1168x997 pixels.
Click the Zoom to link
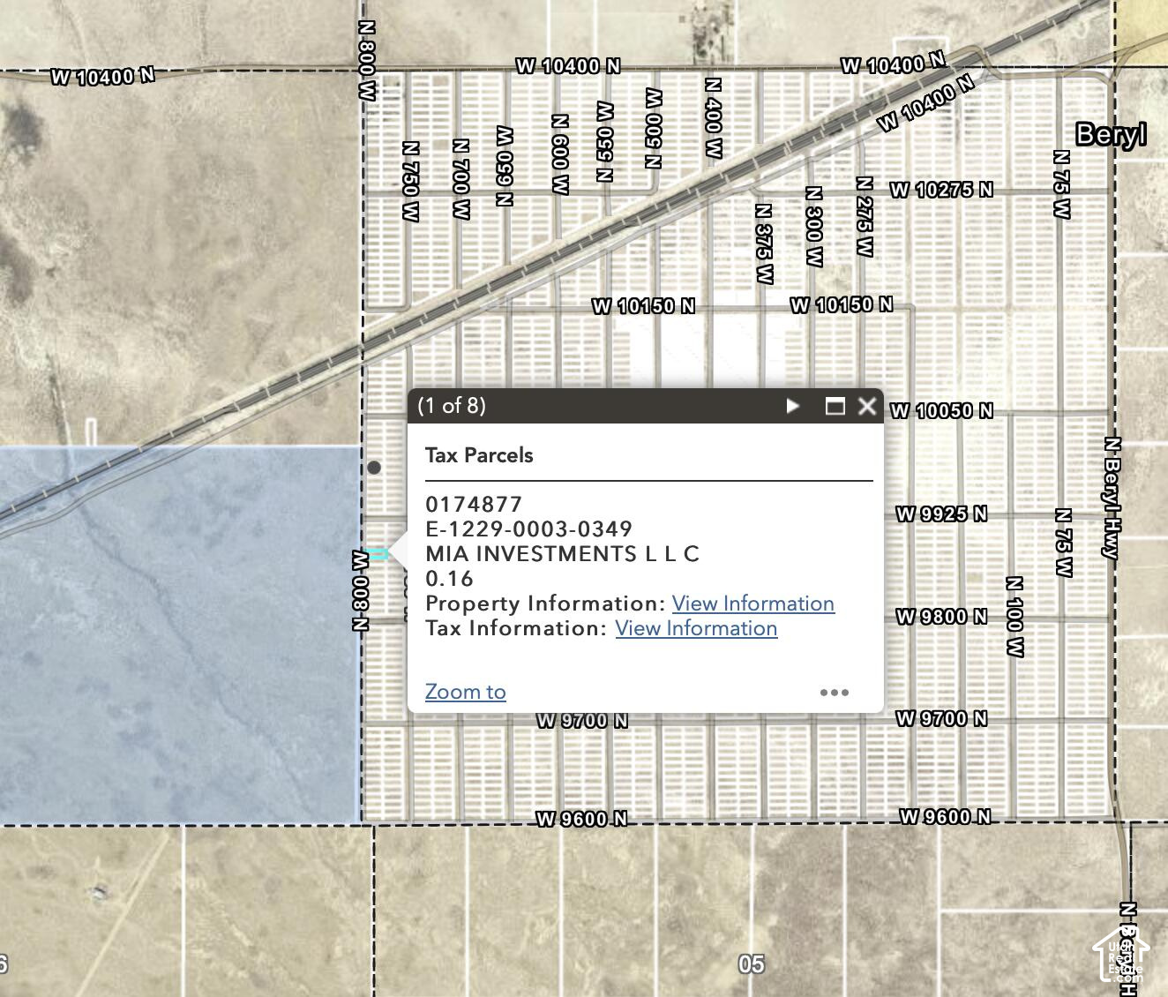click(x=466, y=692)
